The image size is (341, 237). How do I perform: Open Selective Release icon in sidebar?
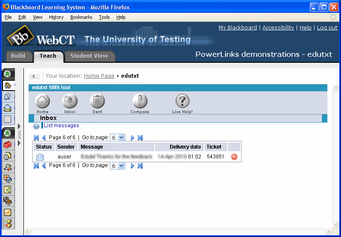(8, 223)
